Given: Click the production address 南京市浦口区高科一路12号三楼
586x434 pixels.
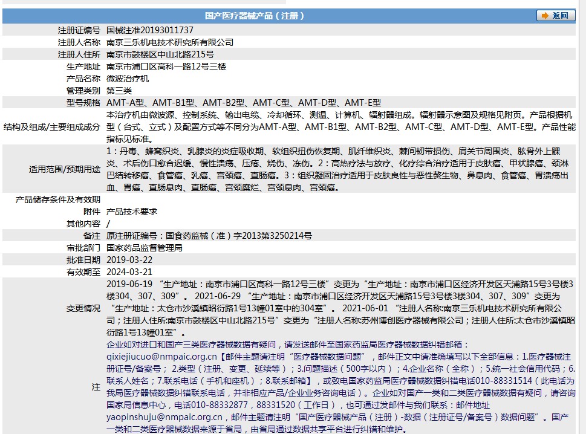Looking at the screenshot, I should pyautogui.click(x=166, y=66).
